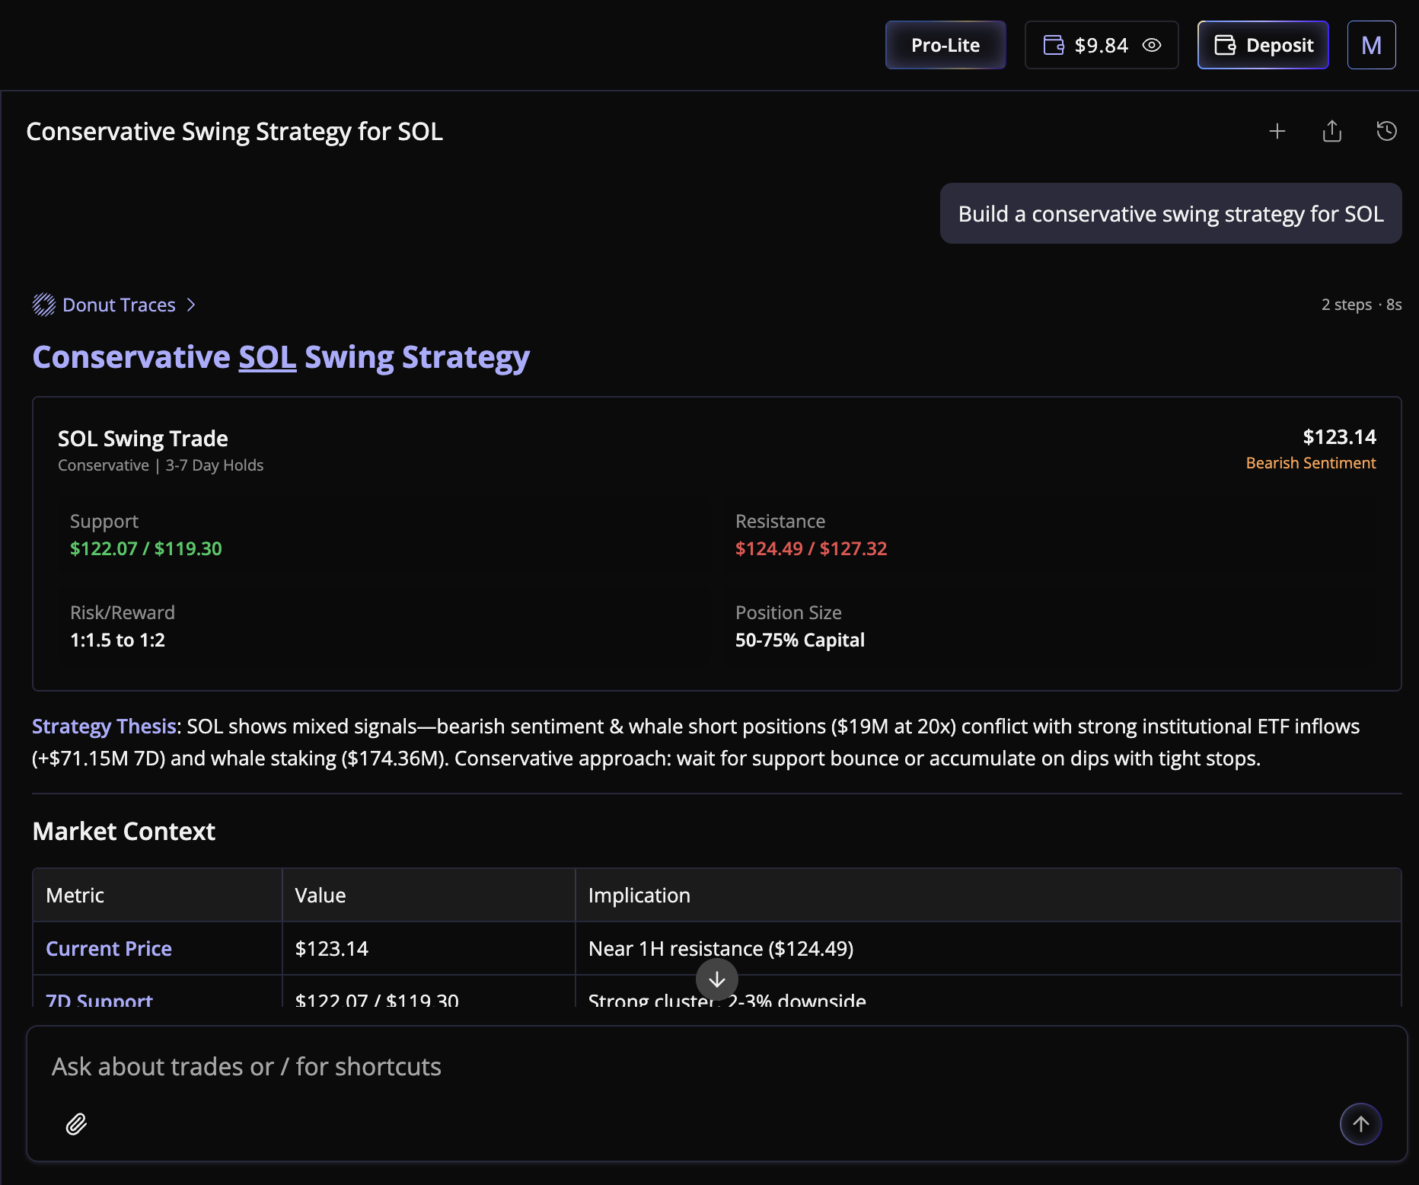Viewport: 1419px width, 1185px height.
Task: Open the underlined SOL link in heading
Action: pos(267,357)
